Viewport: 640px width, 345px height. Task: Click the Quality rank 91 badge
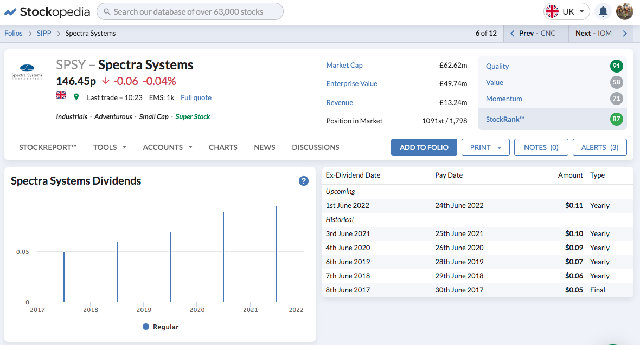point(616,66)
